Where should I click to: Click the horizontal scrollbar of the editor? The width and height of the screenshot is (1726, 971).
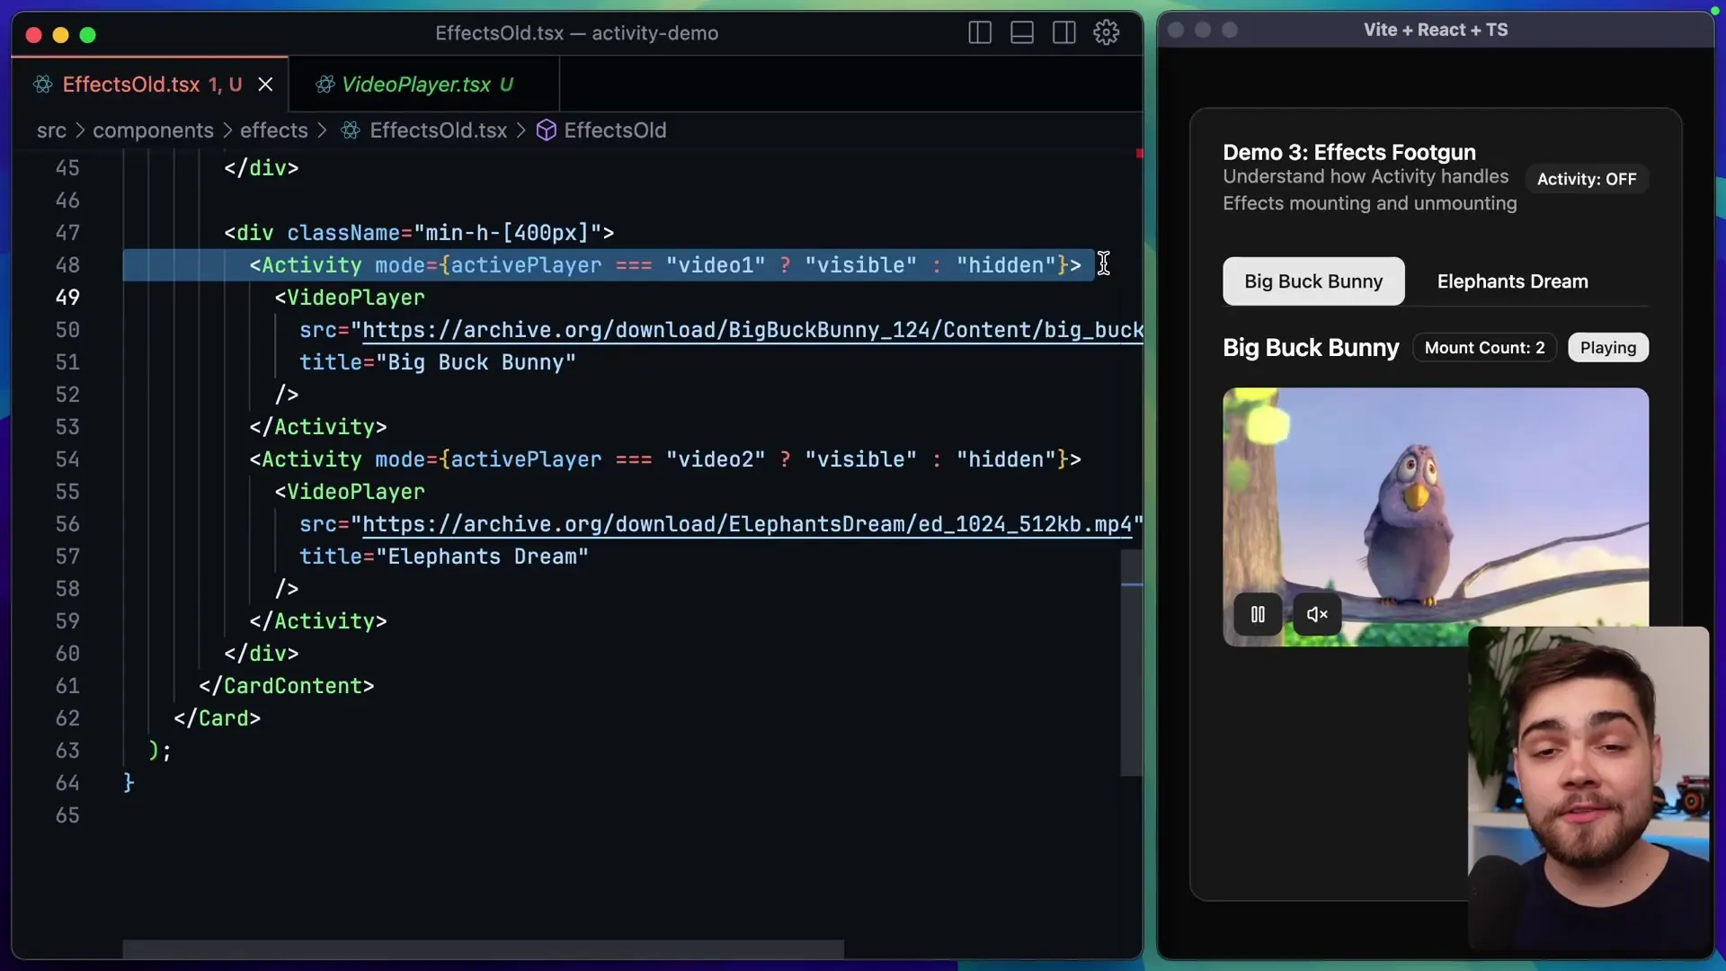[x=483, y=949]
